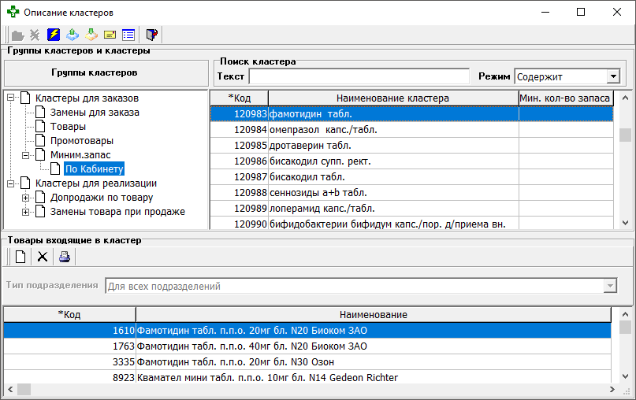Click the new blank page icon

pos(20,256)
